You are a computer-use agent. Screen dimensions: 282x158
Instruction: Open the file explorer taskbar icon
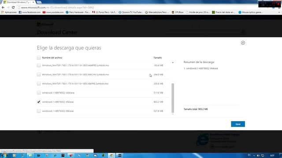pos(30,155)
